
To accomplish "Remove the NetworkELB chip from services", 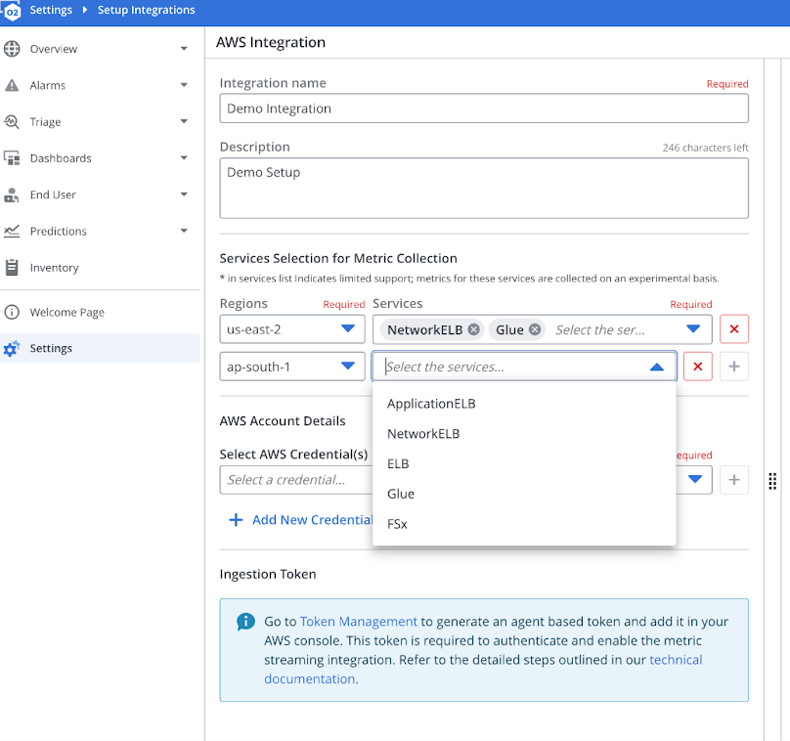I will tap(473, 329).
